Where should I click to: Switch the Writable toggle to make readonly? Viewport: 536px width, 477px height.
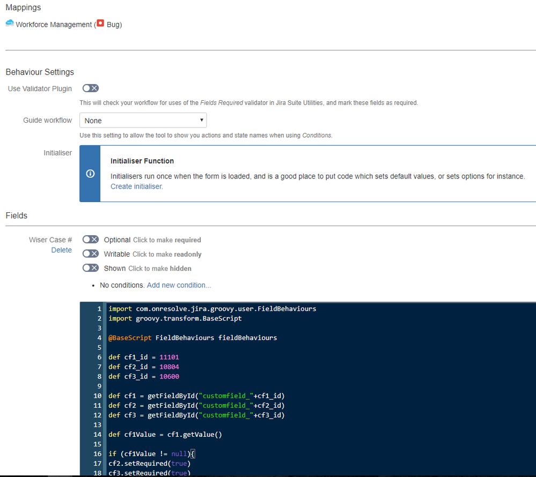90,254
